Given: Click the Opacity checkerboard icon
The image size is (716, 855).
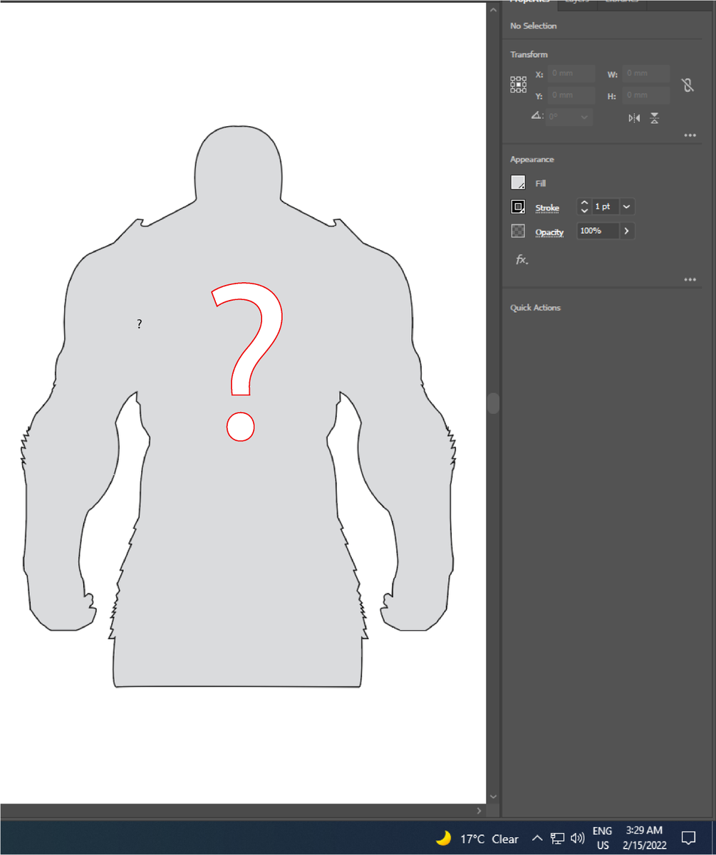Looking at the screenshot, I should [x=518, y=231].
